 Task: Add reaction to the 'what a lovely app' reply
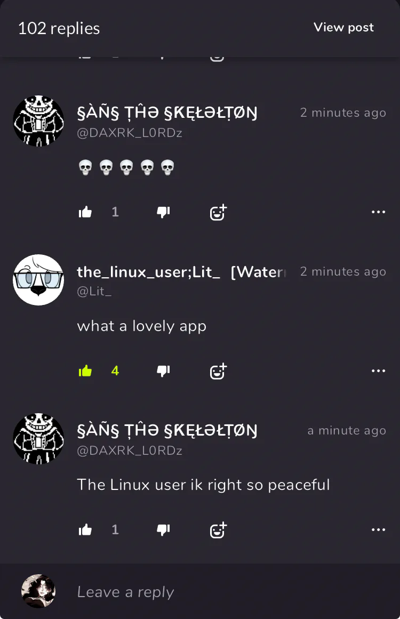[218, 371]
